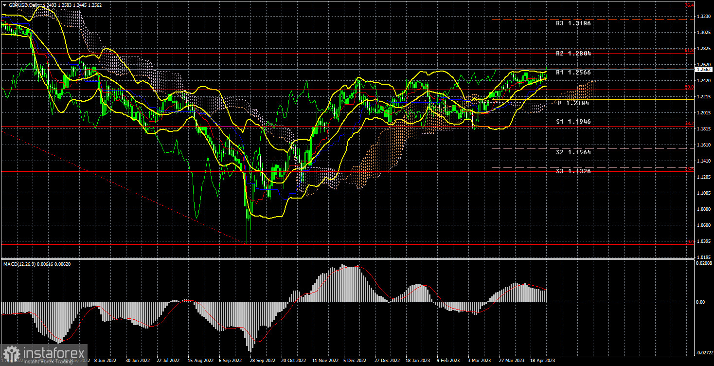
Task: Click the 15 Aug 2022 date label
Action: click(200, 362)
